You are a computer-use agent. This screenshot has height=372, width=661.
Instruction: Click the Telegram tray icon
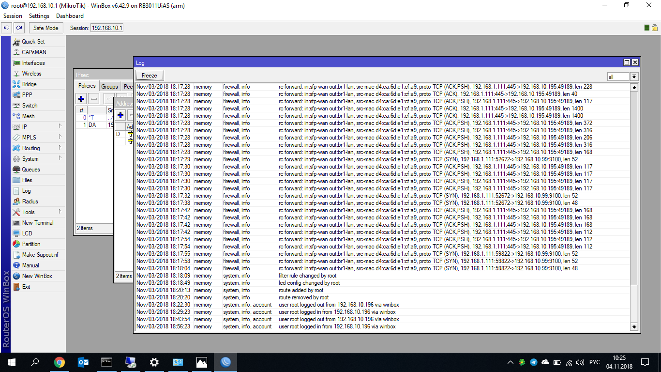[x=534, y=362]
